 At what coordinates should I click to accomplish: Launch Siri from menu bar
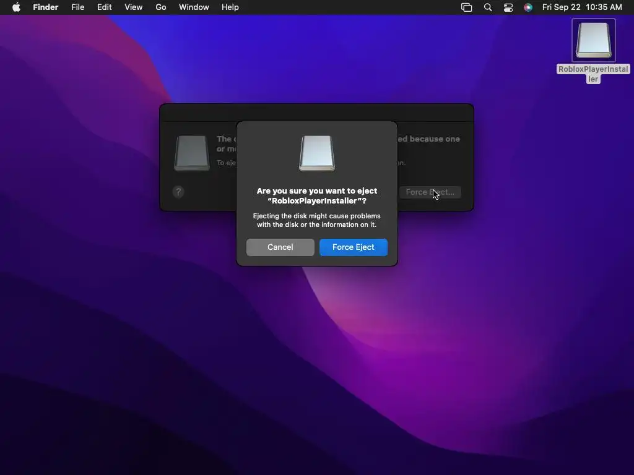528,7
